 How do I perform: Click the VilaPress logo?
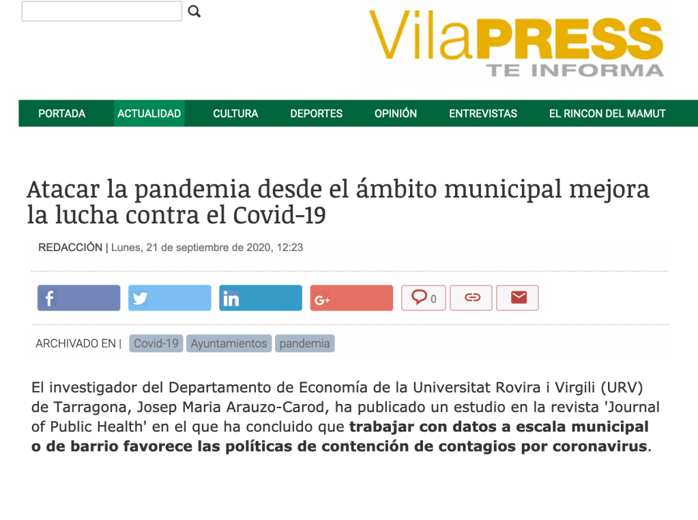click(x=516, y=42)
